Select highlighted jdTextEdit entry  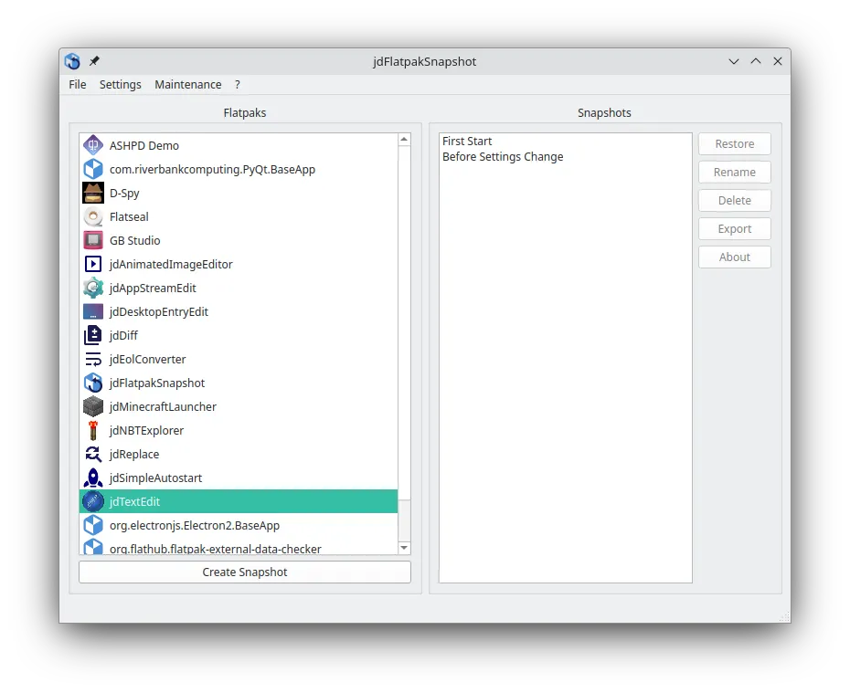(239, 501)
